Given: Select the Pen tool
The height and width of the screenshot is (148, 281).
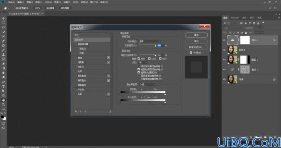Looking at the screenshot, I should point(3,82).
